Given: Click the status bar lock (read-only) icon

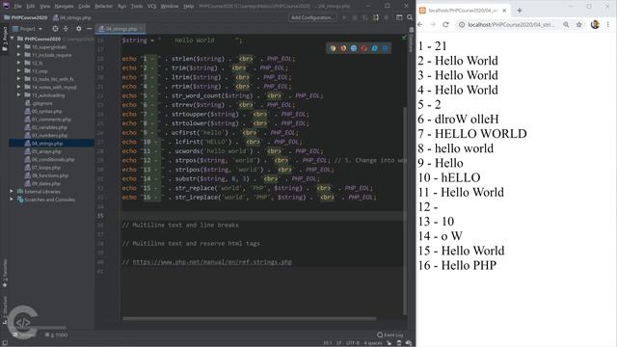Looking at the screenshot, I should click(x=389, y=343).
